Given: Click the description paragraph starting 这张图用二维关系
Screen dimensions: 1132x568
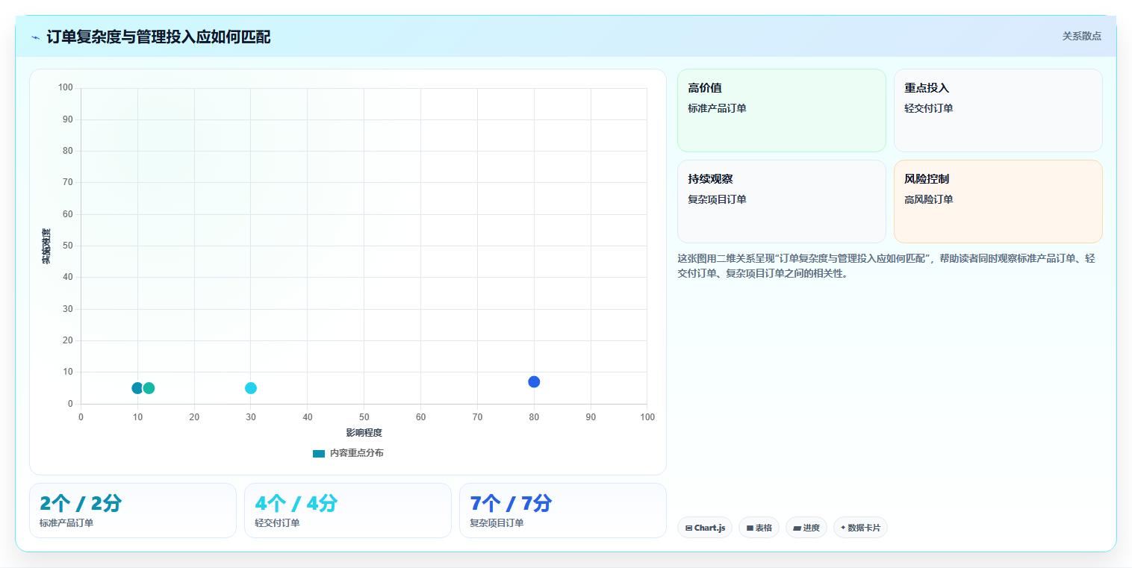Looking at the screenshot, I should coord(886,266).
